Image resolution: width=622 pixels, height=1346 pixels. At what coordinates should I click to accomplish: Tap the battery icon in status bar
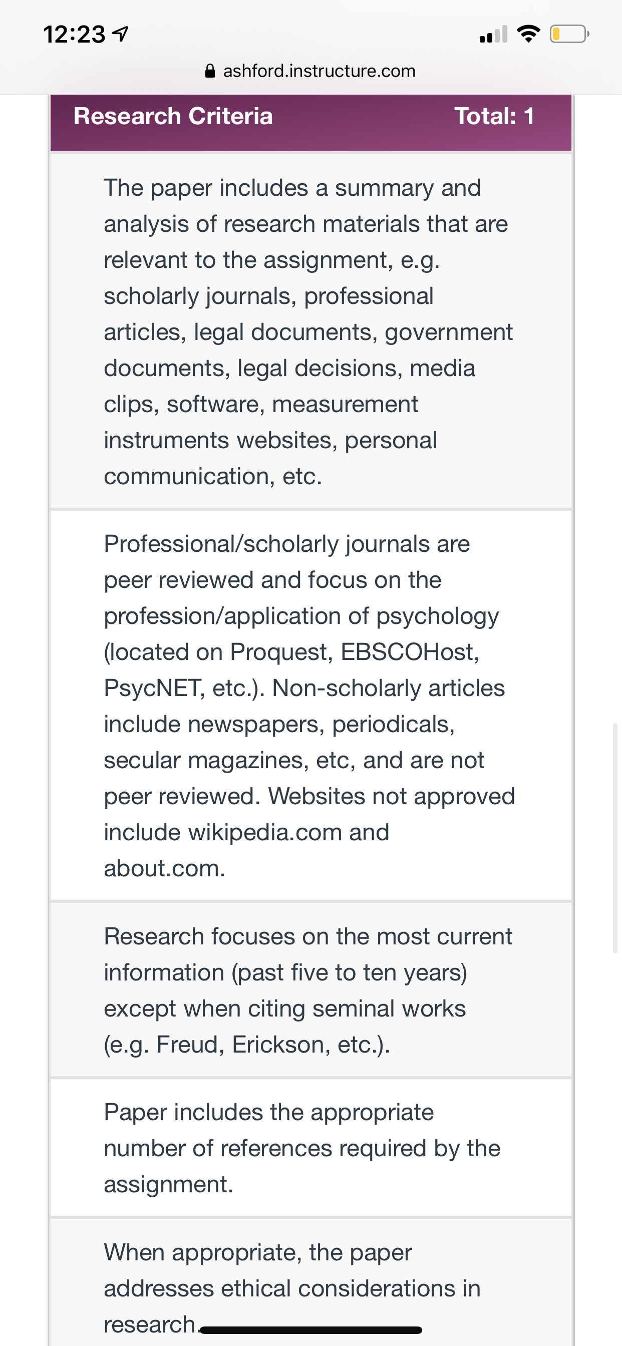[569, 35]
